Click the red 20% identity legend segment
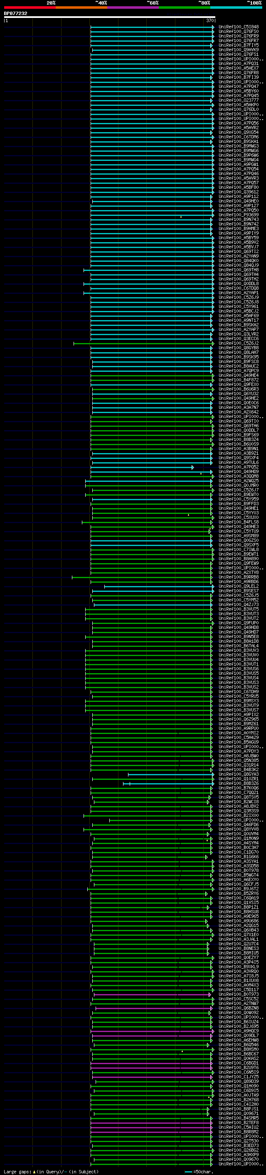 tap(30, 8)
